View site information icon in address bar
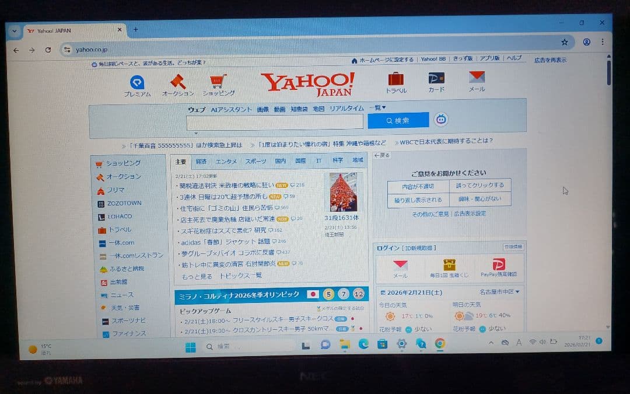 [67, 50]
